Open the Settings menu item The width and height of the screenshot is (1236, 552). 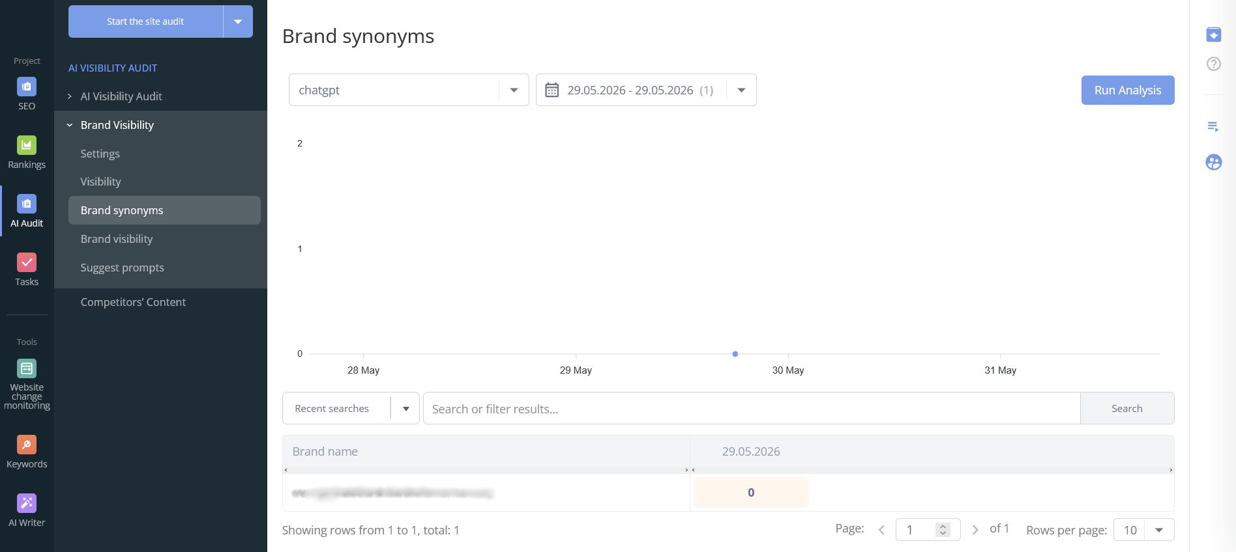pos(100,154)
